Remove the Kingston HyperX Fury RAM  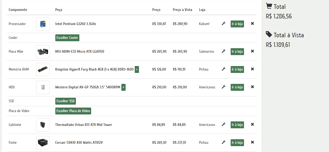pos(252,69)
